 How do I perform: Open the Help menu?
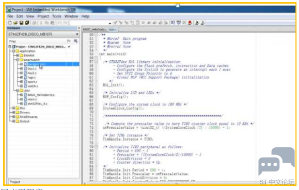click(x=85, y=16)
